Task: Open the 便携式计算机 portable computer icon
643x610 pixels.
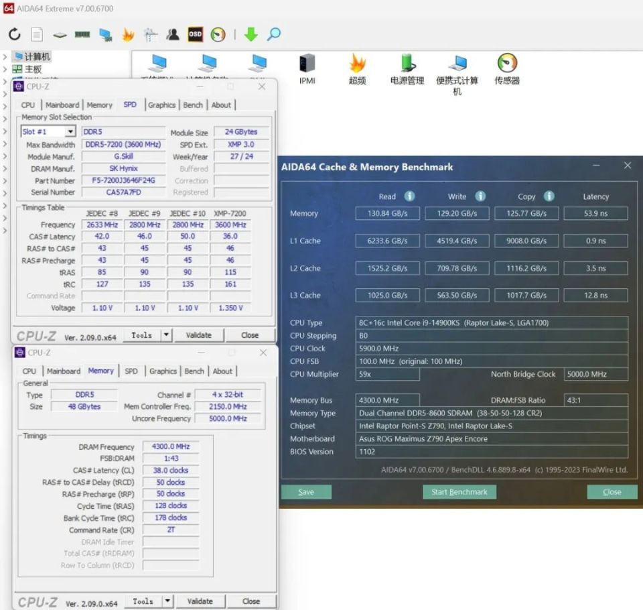Action: pyautogui.click(x=457, y=63)
